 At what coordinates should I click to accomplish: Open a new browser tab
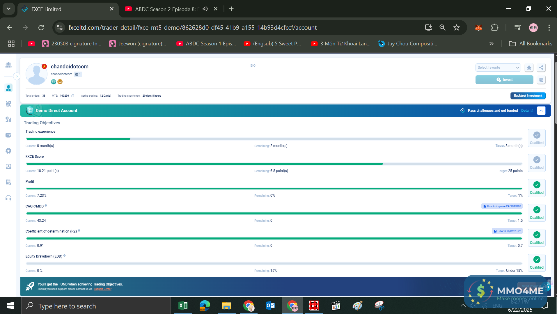pos(231,9)
